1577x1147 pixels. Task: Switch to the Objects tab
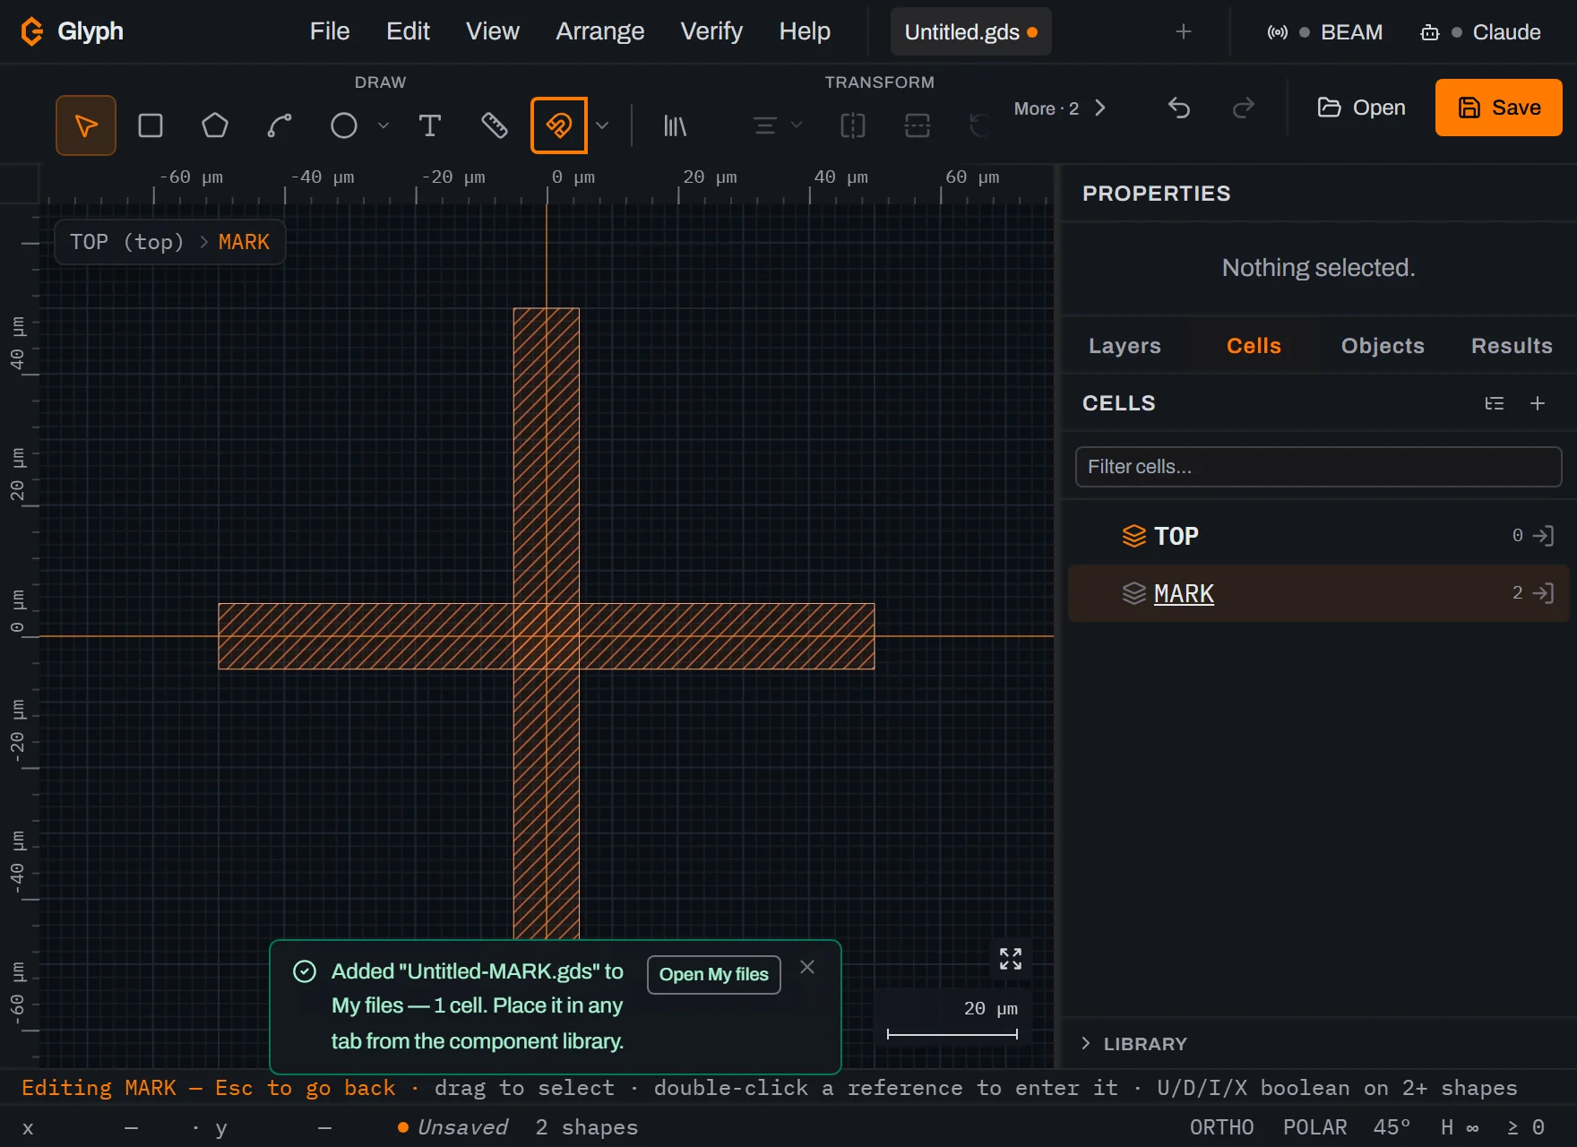(x=1383, y=346)
